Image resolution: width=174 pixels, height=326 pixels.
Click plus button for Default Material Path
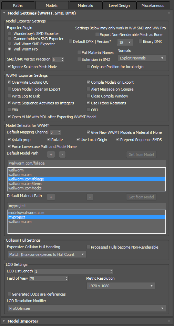[51, 197]
